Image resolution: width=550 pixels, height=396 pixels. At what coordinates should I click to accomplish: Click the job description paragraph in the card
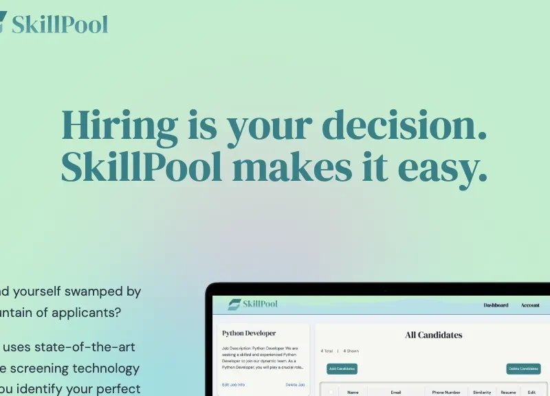click(263, 357)
